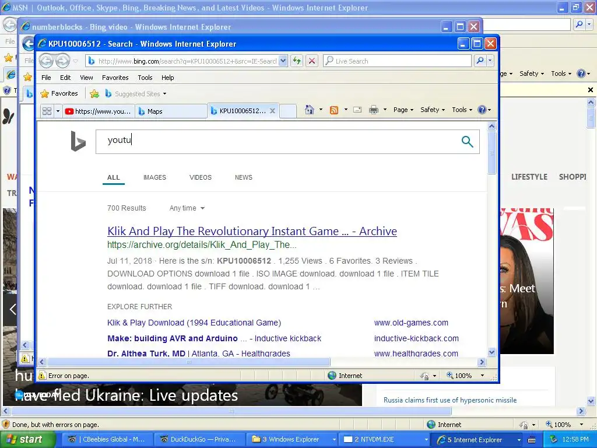Open the Safety menu in the front window
The width and height of the screenshot is (597, 448).
[x=433, y=110]
